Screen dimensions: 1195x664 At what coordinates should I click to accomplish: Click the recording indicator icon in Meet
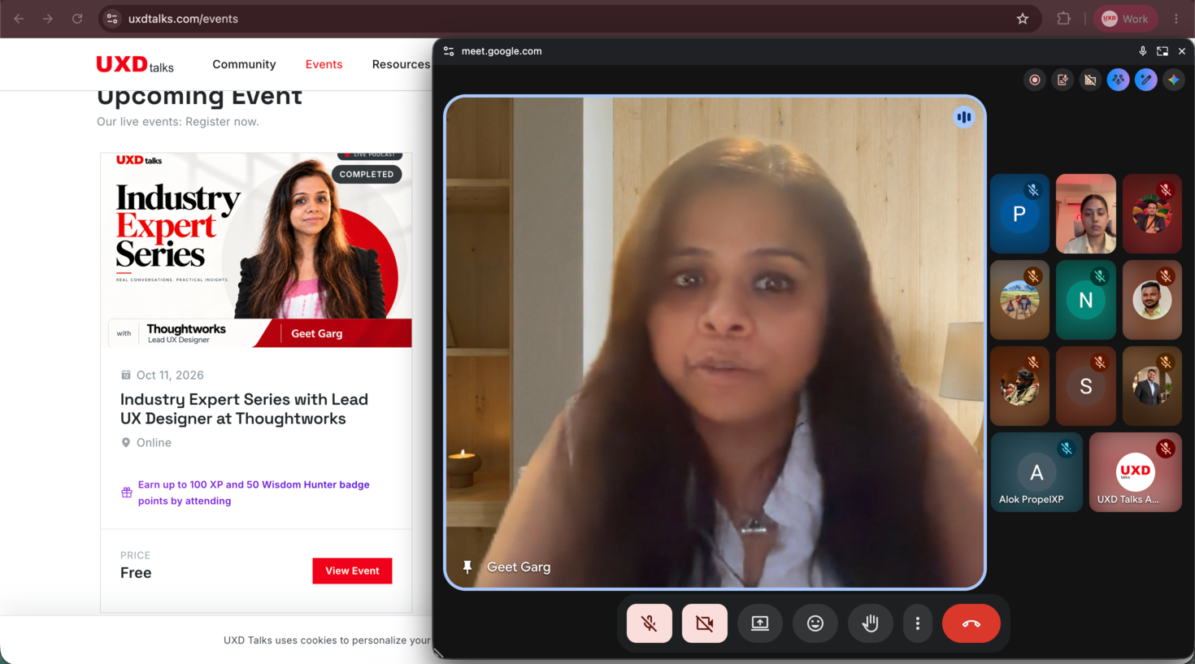[1035, 80]
